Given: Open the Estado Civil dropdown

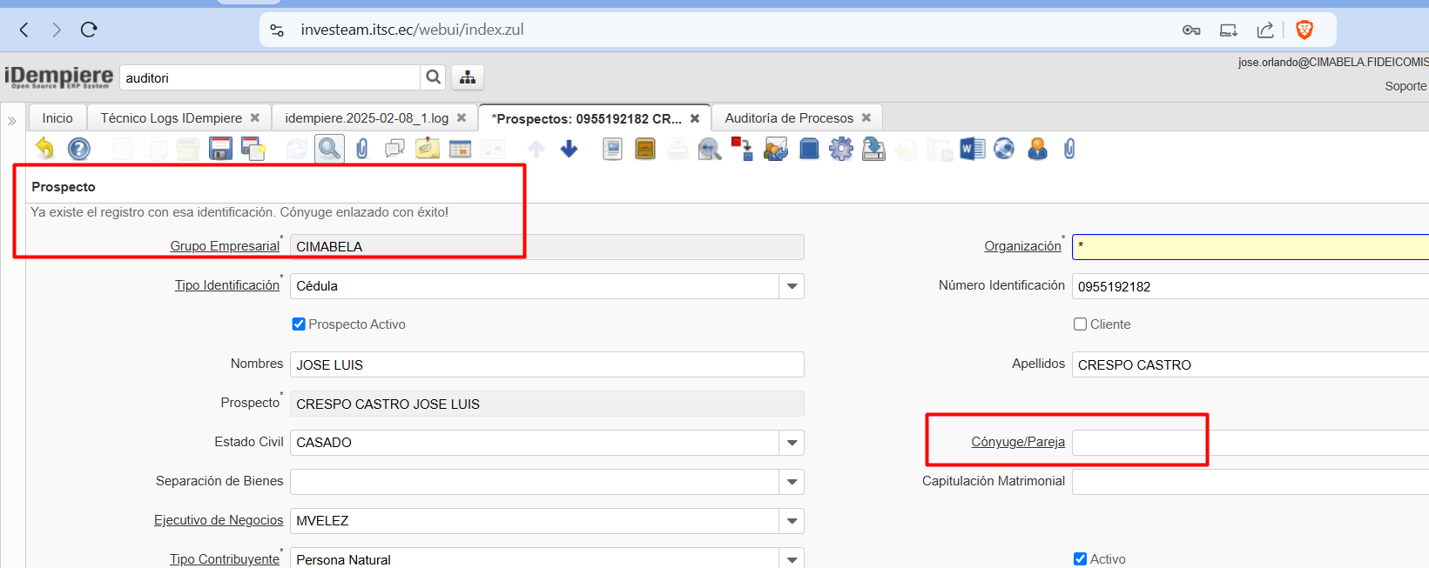Looking at the screenshot, I should click(792, 443).
